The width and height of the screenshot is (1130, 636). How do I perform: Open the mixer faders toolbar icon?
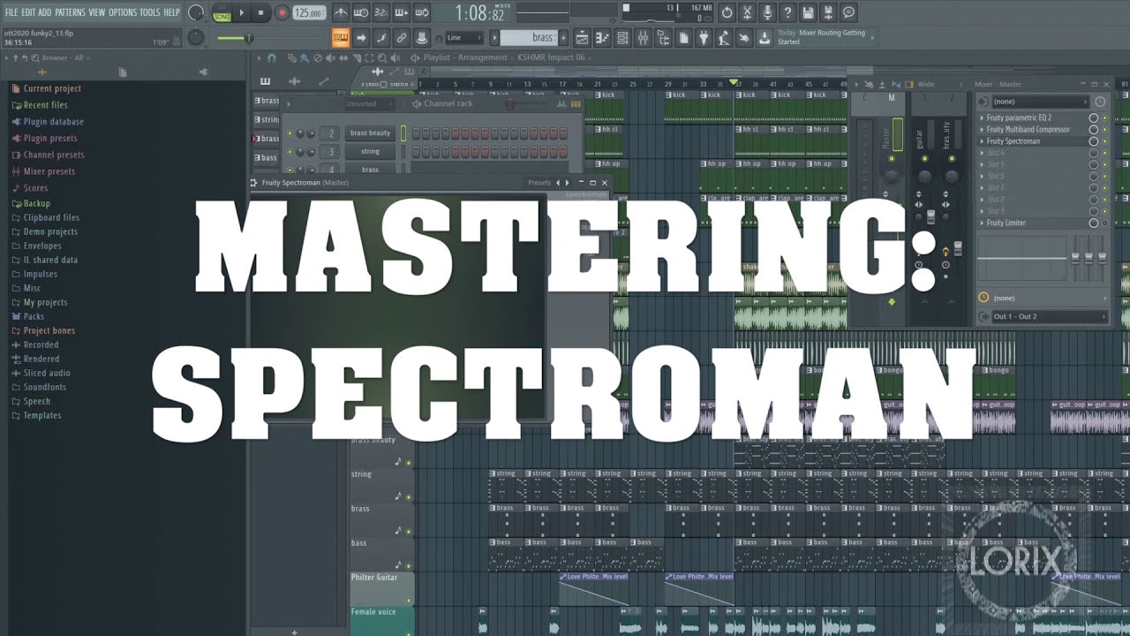pos(643,37)
